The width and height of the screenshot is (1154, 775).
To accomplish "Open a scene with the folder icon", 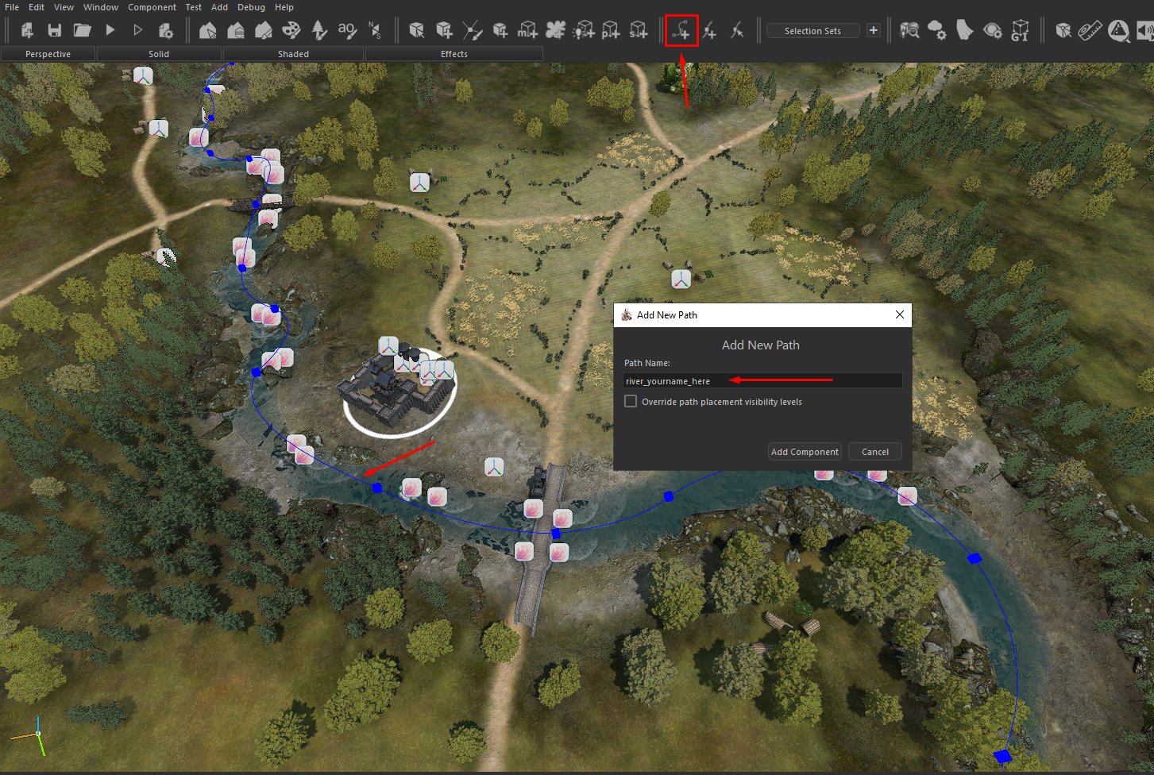I will (82, 30).
